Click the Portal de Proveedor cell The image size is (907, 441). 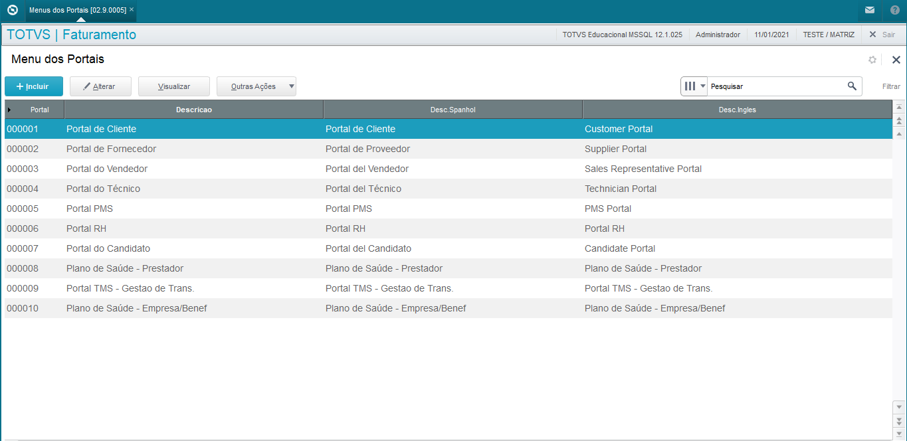point(367,149)
